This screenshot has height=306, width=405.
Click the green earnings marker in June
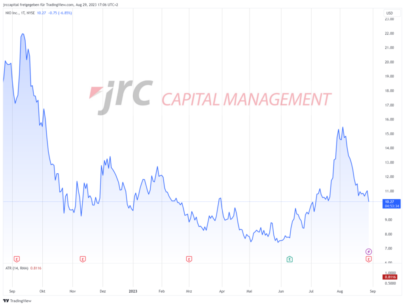tap(290, 259)
